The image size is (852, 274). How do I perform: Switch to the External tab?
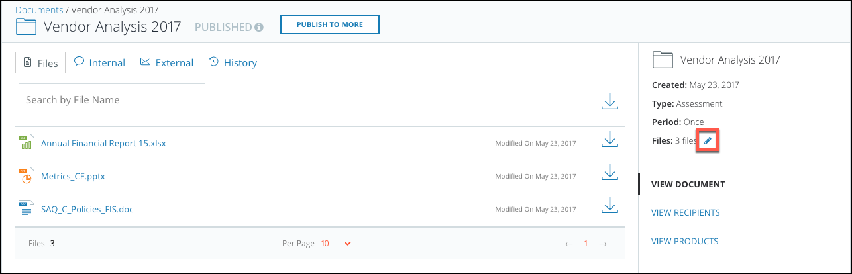167,62
